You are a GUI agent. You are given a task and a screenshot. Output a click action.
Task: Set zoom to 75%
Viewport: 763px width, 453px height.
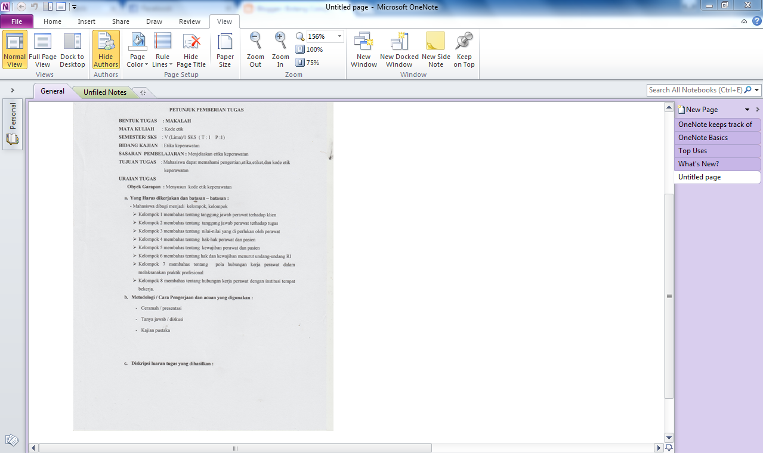(x=308, y=62)
